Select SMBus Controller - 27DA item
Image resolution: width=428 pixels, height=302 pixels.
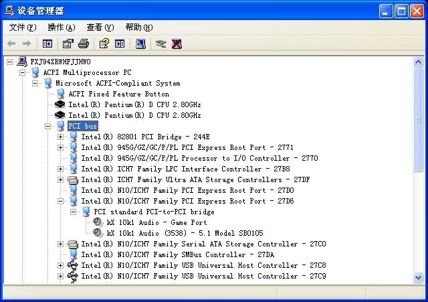[178, 254]
